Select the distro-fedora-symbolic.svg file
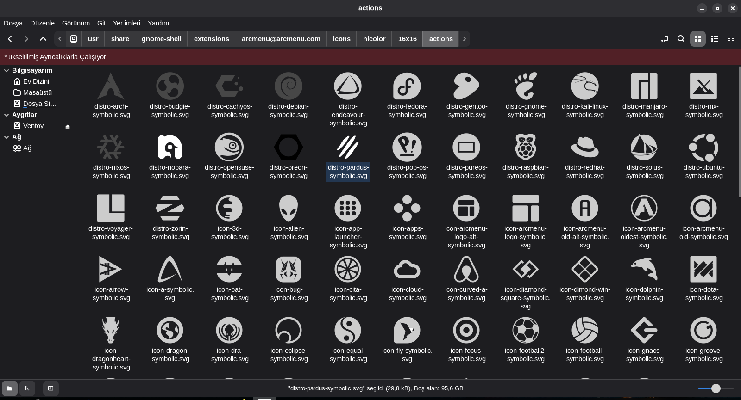Screen dimensions: 741x400 point(407,86)
